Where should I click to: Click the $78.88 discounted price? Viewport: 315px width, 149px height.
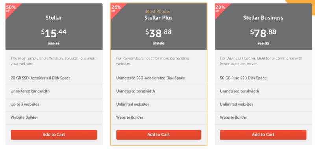[263, 33]
